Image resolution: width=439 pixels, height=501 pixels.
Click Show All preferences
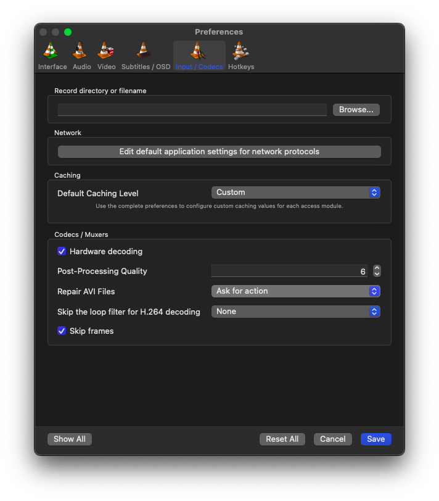coord(69,439)
